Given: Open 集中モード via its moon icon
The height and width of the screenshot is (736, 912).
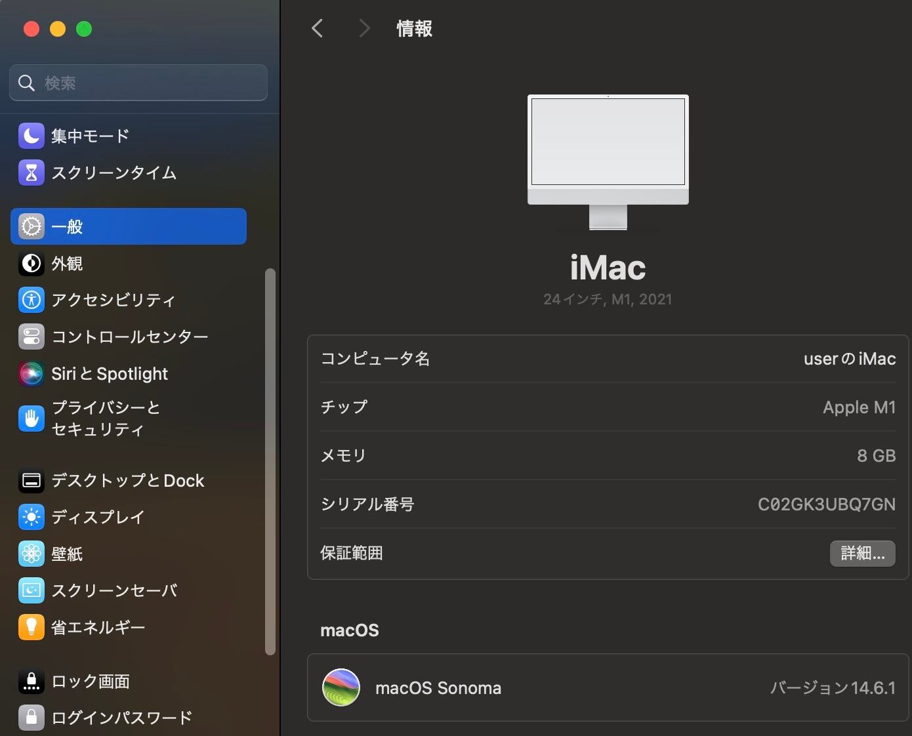Looking at the screenshot, I should pos(31,136).
